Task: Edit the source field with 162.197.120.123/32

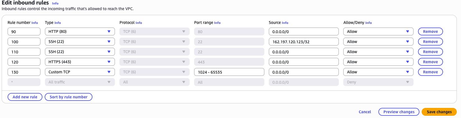Action: coord(303,42)
